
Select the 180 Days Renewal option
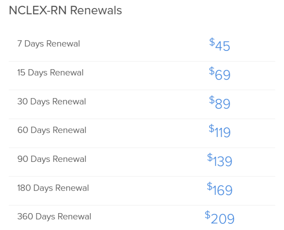click(x=142, y=191)
